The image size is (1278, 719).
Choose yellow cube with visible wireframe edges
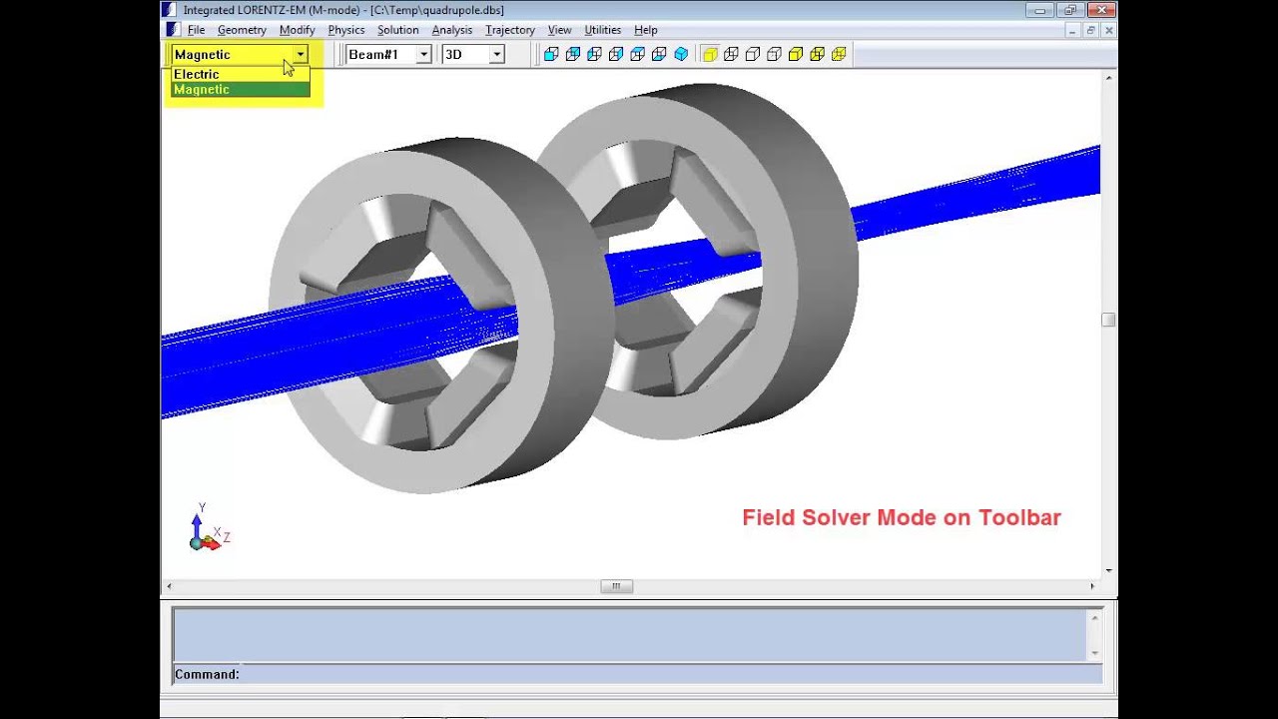tap(817, 54)
